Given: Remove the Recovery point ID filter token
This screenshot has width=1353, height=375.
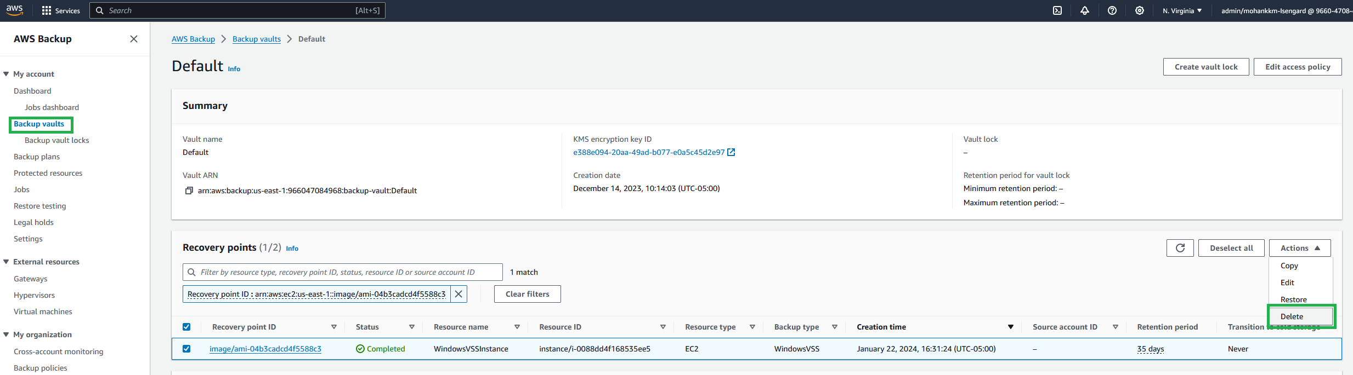Looking at the screenshot, I should [x=458, y=294].
